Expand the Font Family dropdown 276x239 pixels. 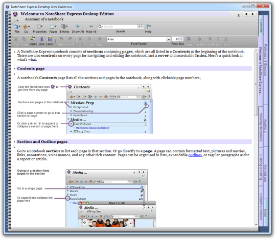[169, 39]
